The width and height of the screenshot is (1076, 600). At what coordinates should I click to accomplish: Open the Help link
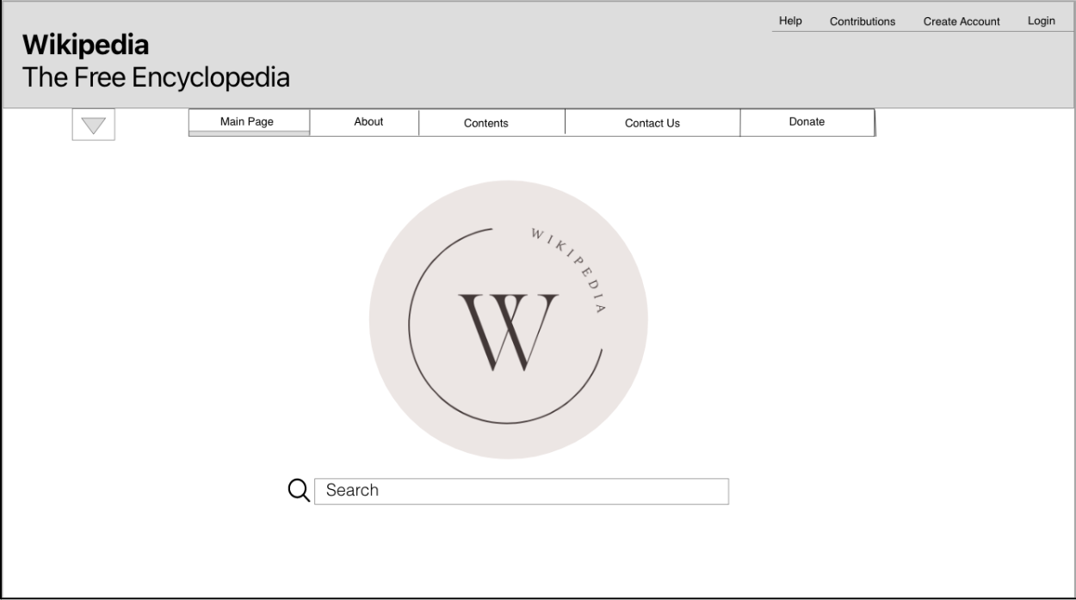coord(790,21)
